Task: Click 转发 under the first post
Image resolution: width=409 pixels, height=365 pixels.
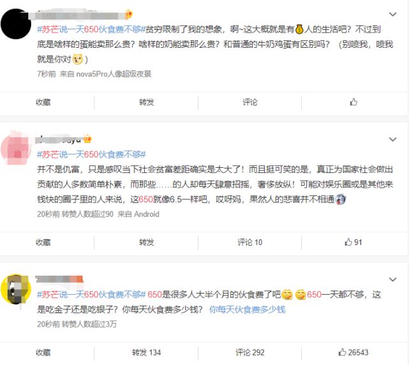Action: (146, 102)
